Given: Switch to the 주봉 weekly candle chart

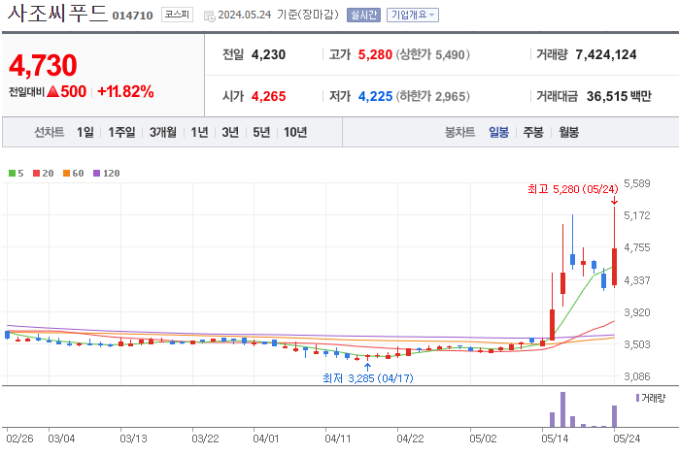Looking at the screenshot, I should pyautogui.click(x=533, y=132).
